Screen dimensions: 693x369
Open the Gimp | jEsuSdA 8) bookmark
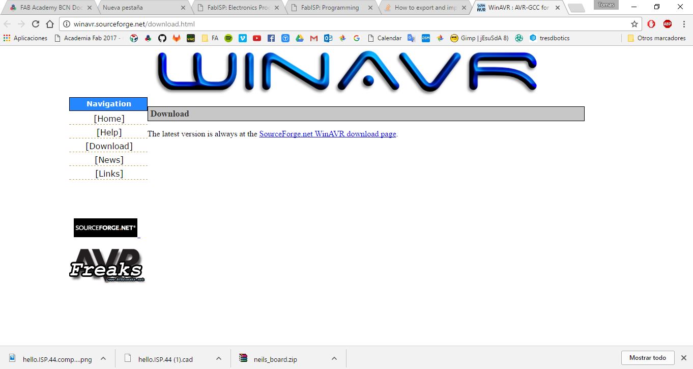[x=479, y=38]
